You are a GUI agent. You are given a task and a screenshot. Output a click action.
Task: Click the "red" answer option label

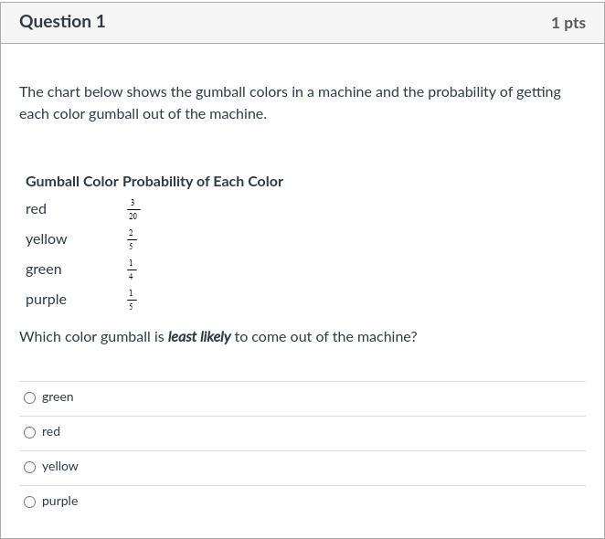51,432
